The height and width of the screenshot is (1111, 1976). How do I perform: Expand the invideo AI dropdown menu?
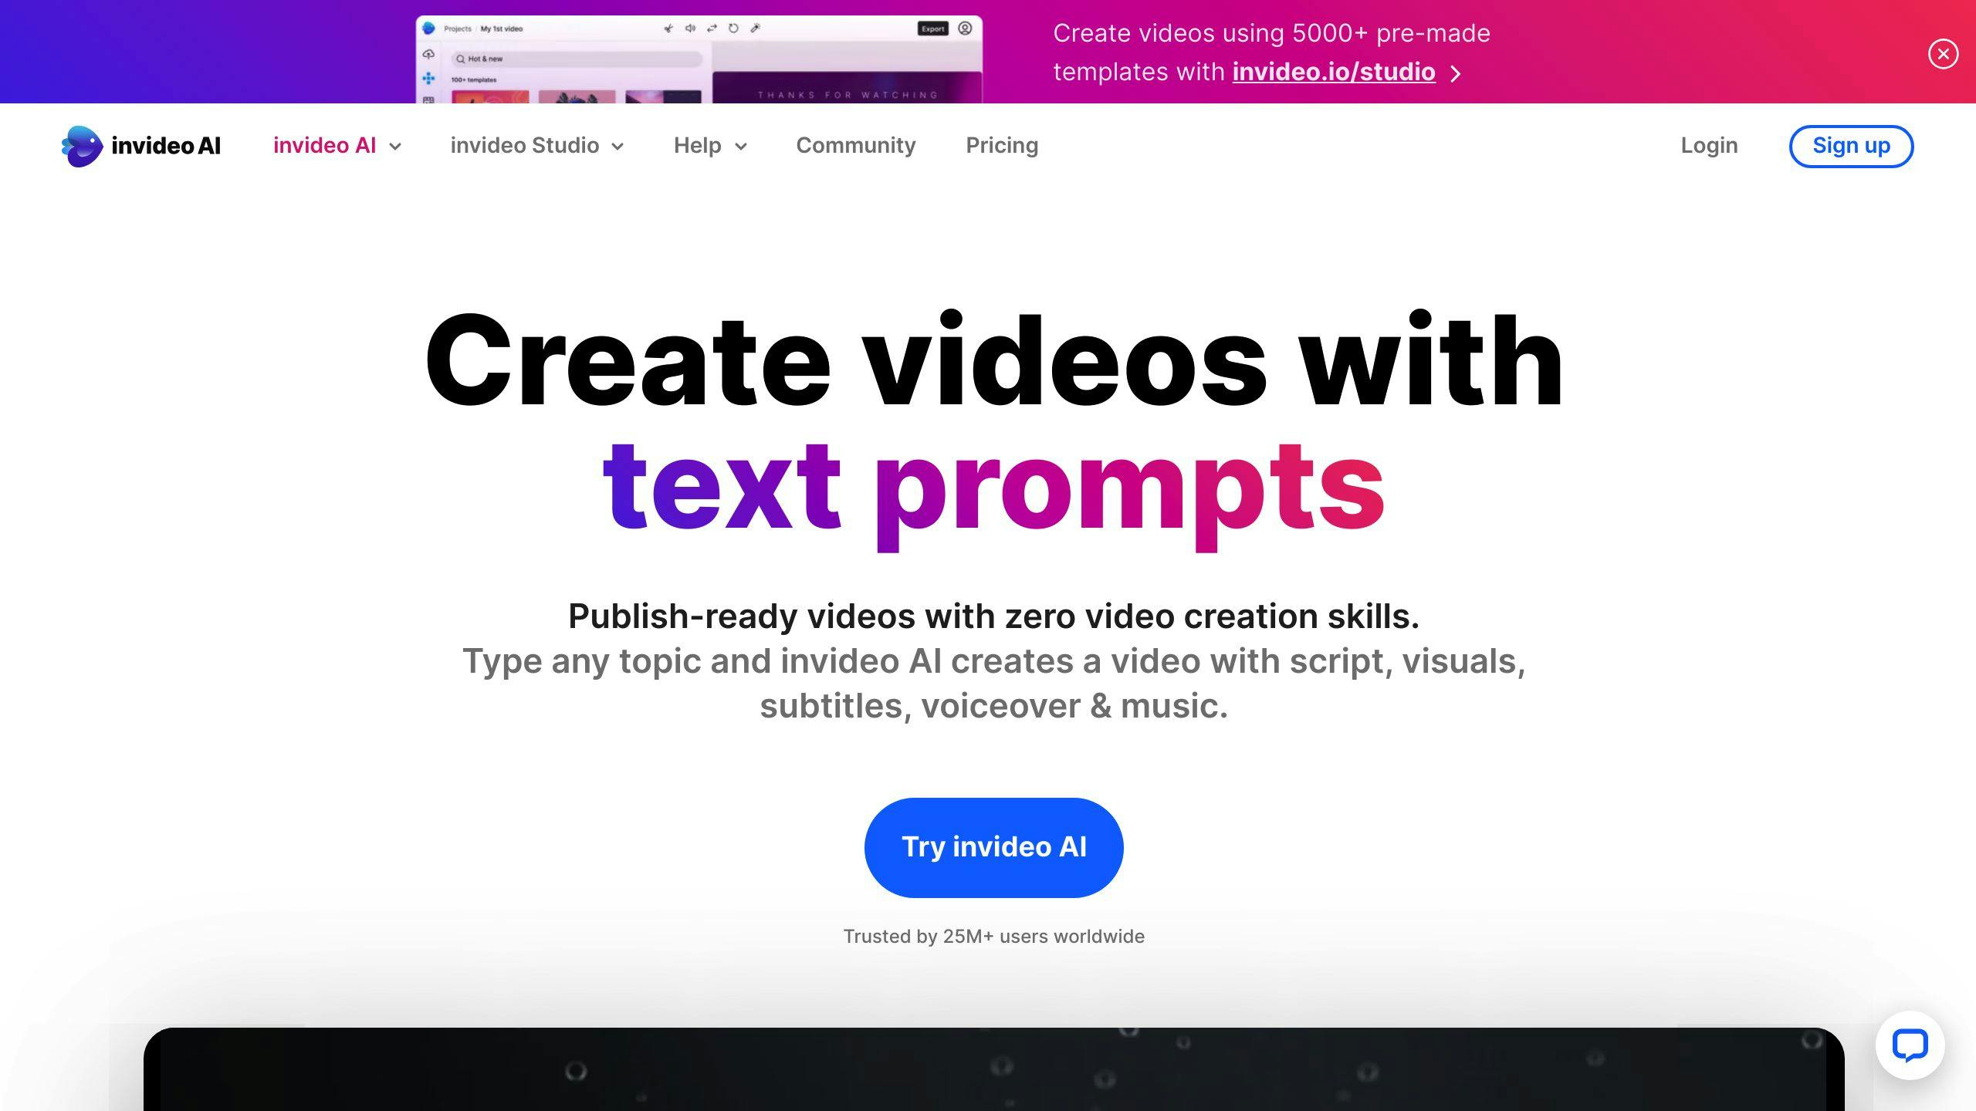[x=335, y=145]
